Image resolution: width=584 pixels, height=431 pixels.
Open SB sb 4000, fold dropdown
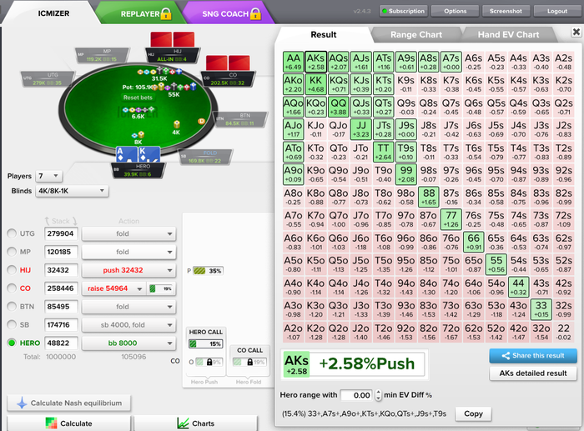(128, 325)
